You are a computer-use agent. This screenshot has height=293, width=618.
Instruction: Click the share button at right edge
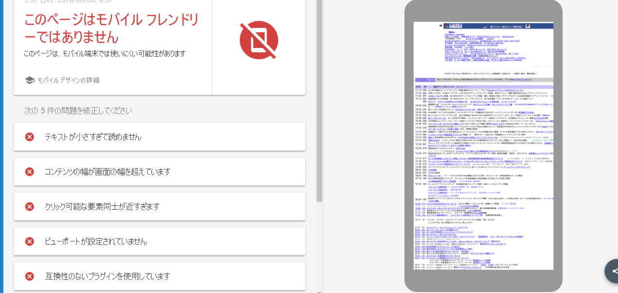(x=613, y=271)
